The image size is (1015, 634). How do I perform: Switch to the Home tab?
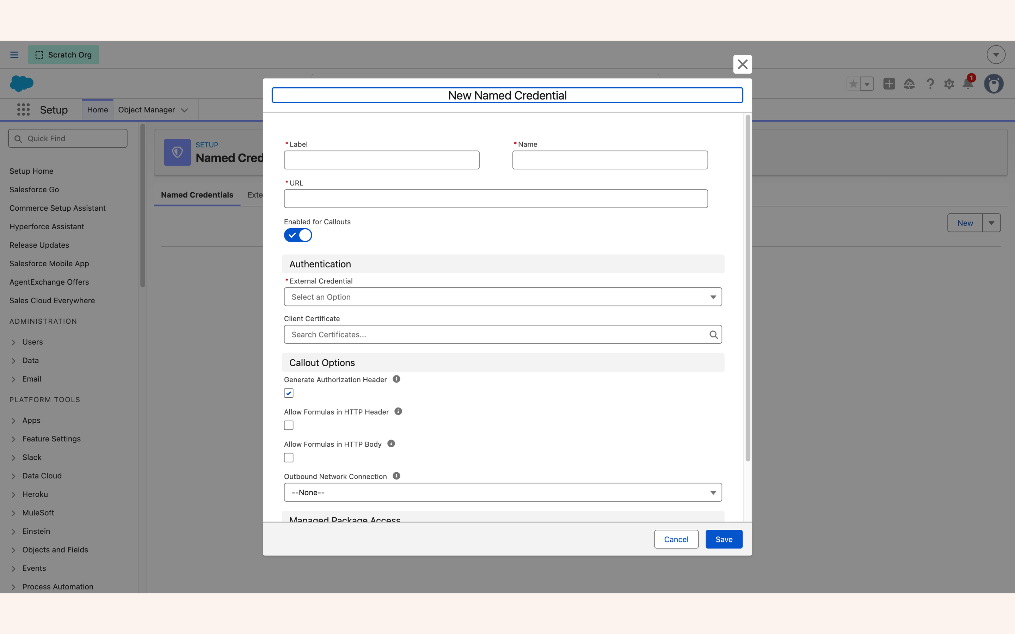tap(97, 110)
